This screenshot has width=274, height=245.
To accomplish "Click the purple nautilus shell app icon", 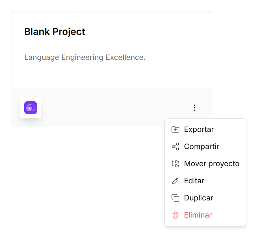I will [x=31, y=108].
